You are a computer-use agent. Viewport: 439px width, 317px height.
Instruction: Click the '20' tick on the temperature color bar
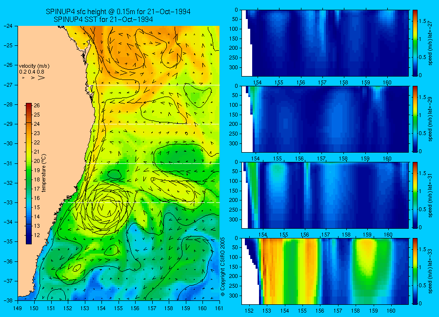[37, 161]
